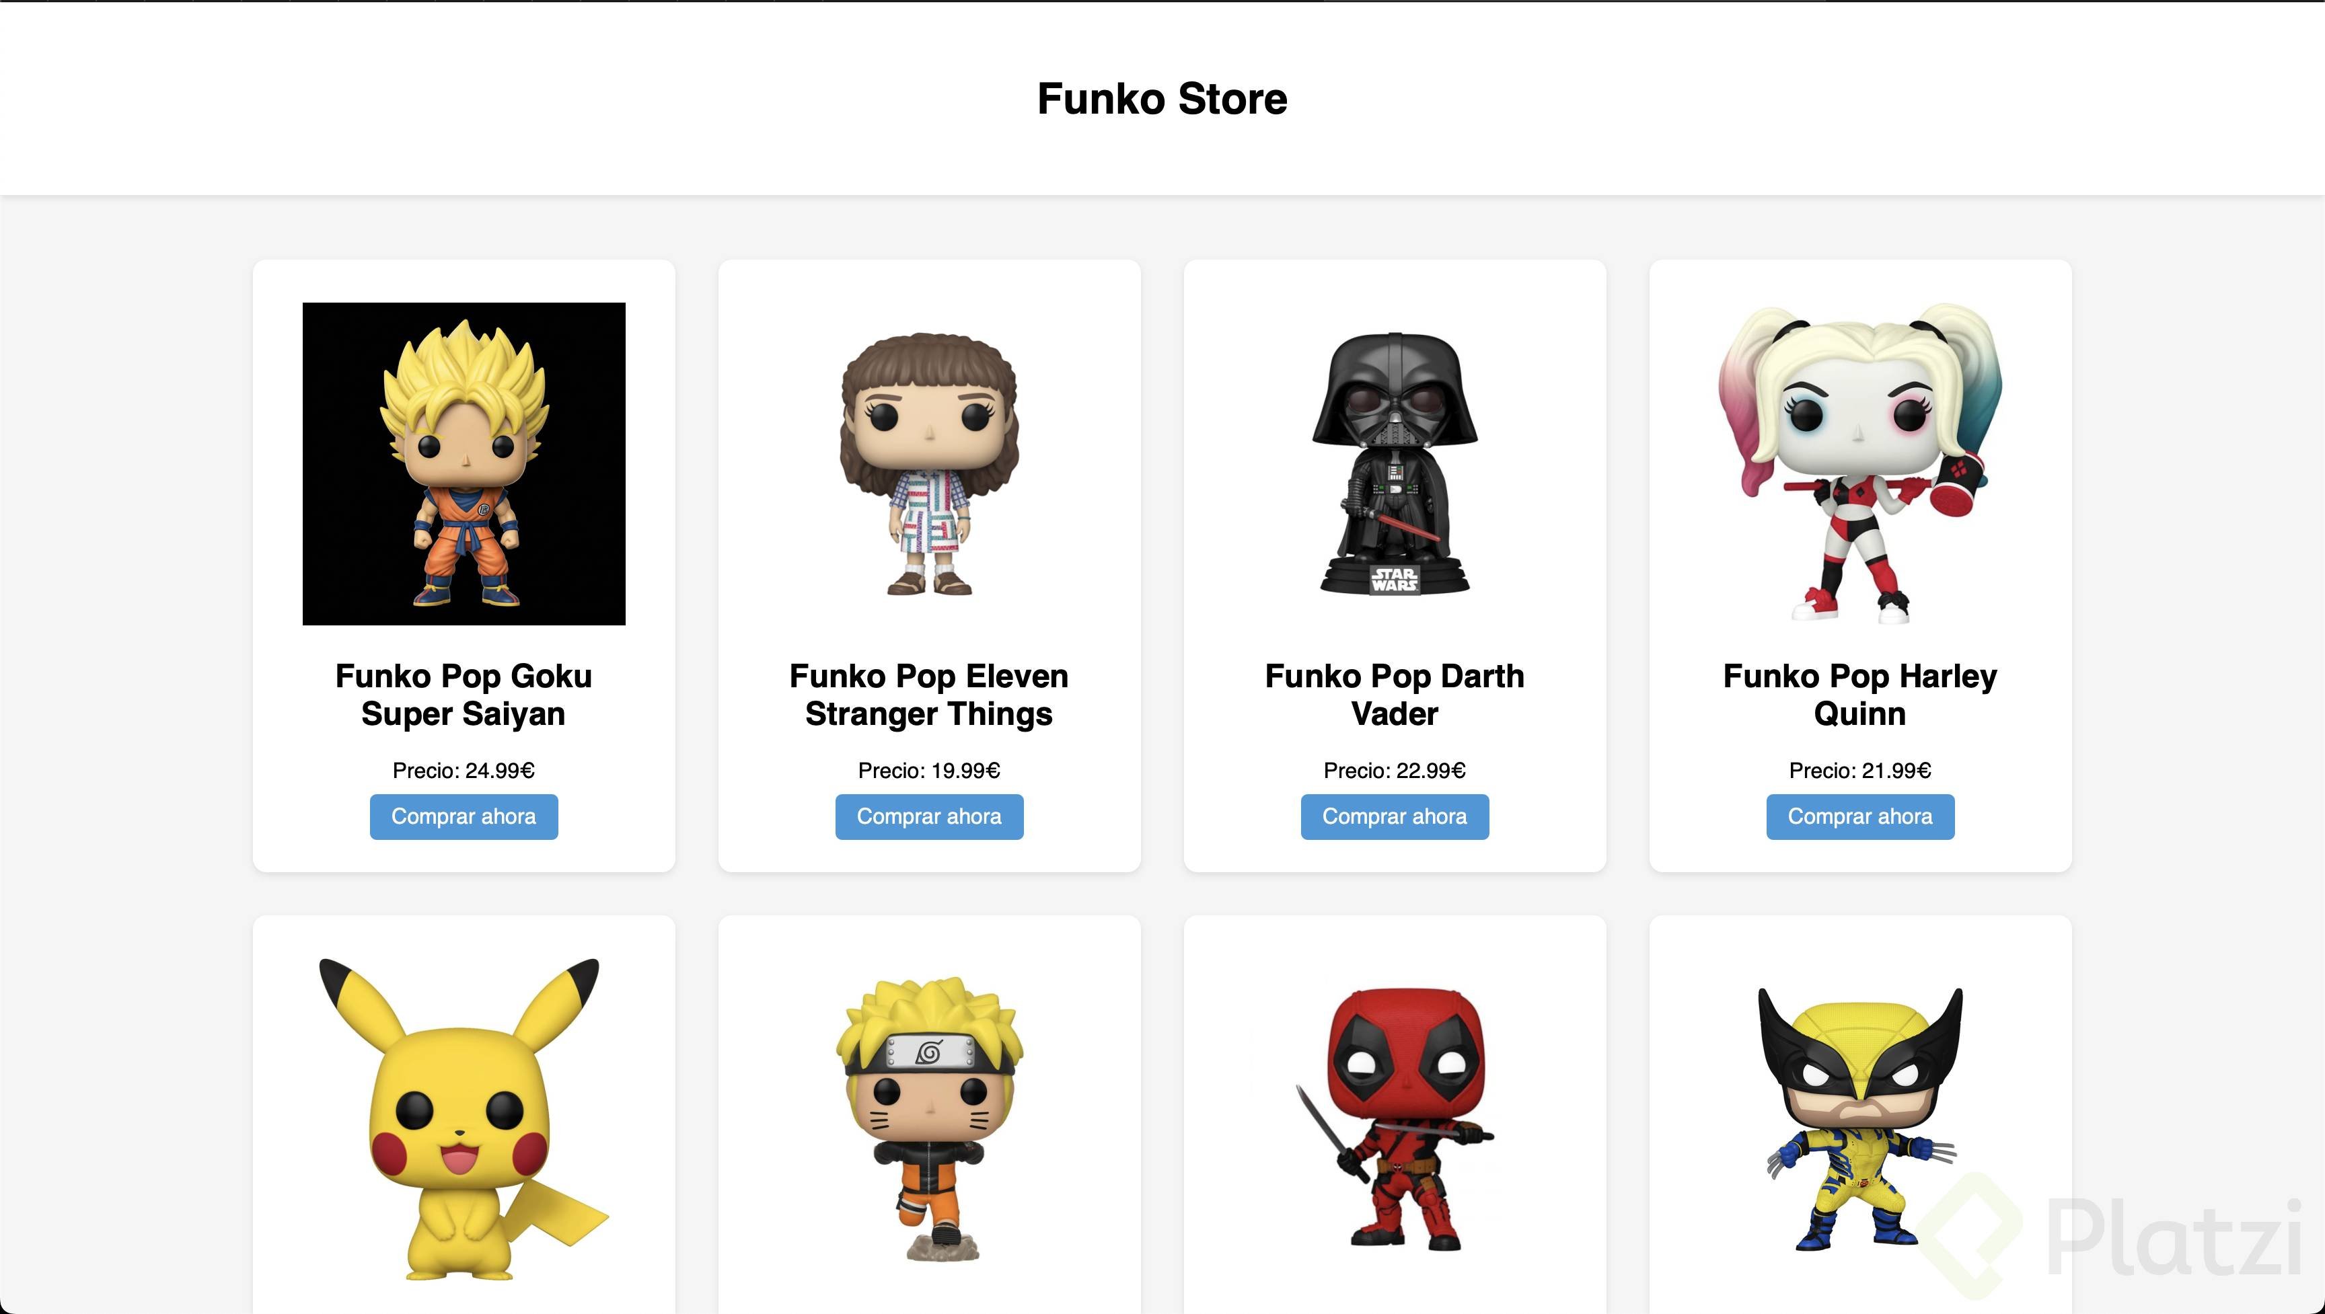This screenshot has height=1314, width=2325.
Task: Click the Goku price text 24.99€
Action: click(x=463, y=770)
